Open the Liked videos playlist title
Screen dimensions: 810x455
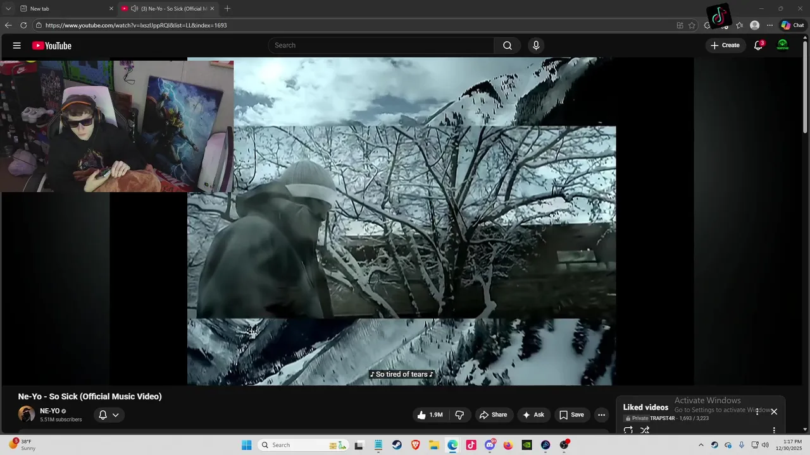[x=645, y=408]
